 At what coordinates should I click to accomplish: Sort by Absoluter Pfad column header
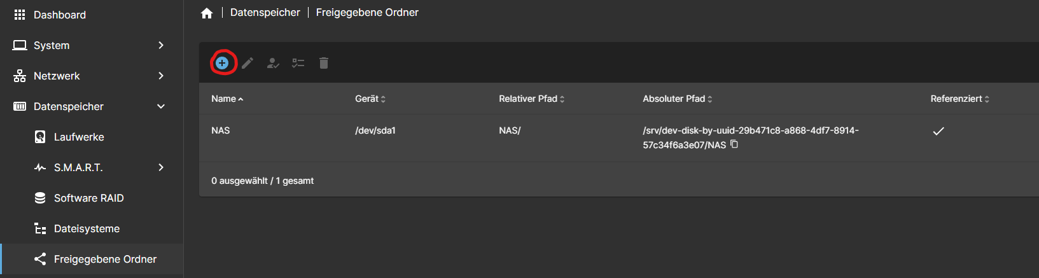click(674, 99)
